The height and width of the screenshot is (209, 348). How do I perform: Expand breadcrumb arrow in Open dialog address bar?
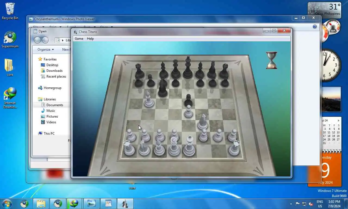point(63,40)
